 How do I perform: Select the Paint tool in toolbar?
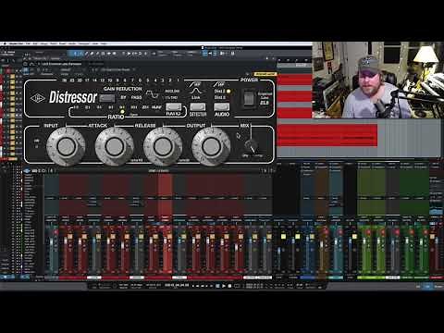click(x=97, y=54)
